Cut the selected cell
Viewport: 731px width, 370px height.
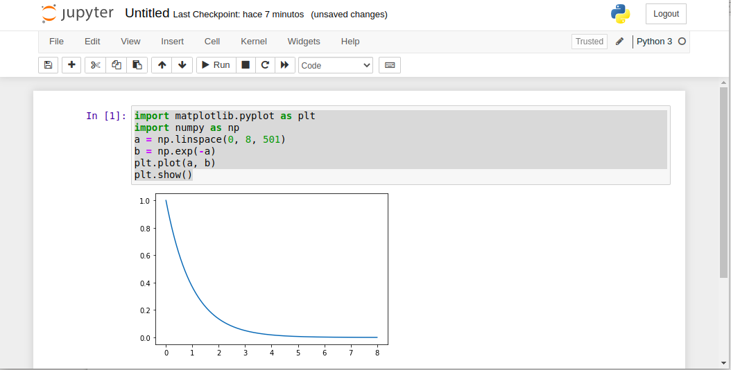[x=96, y=65]
